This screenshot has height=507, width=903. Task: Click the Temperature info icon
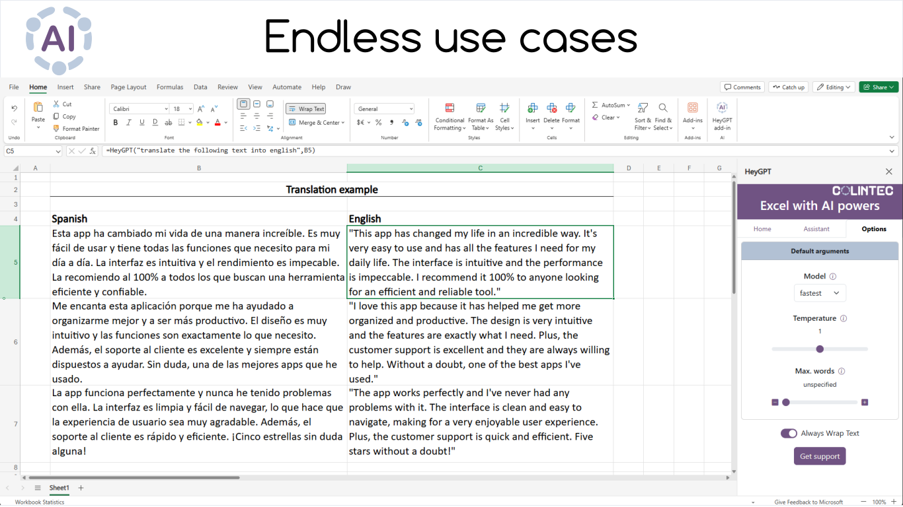tap(844, 318)
